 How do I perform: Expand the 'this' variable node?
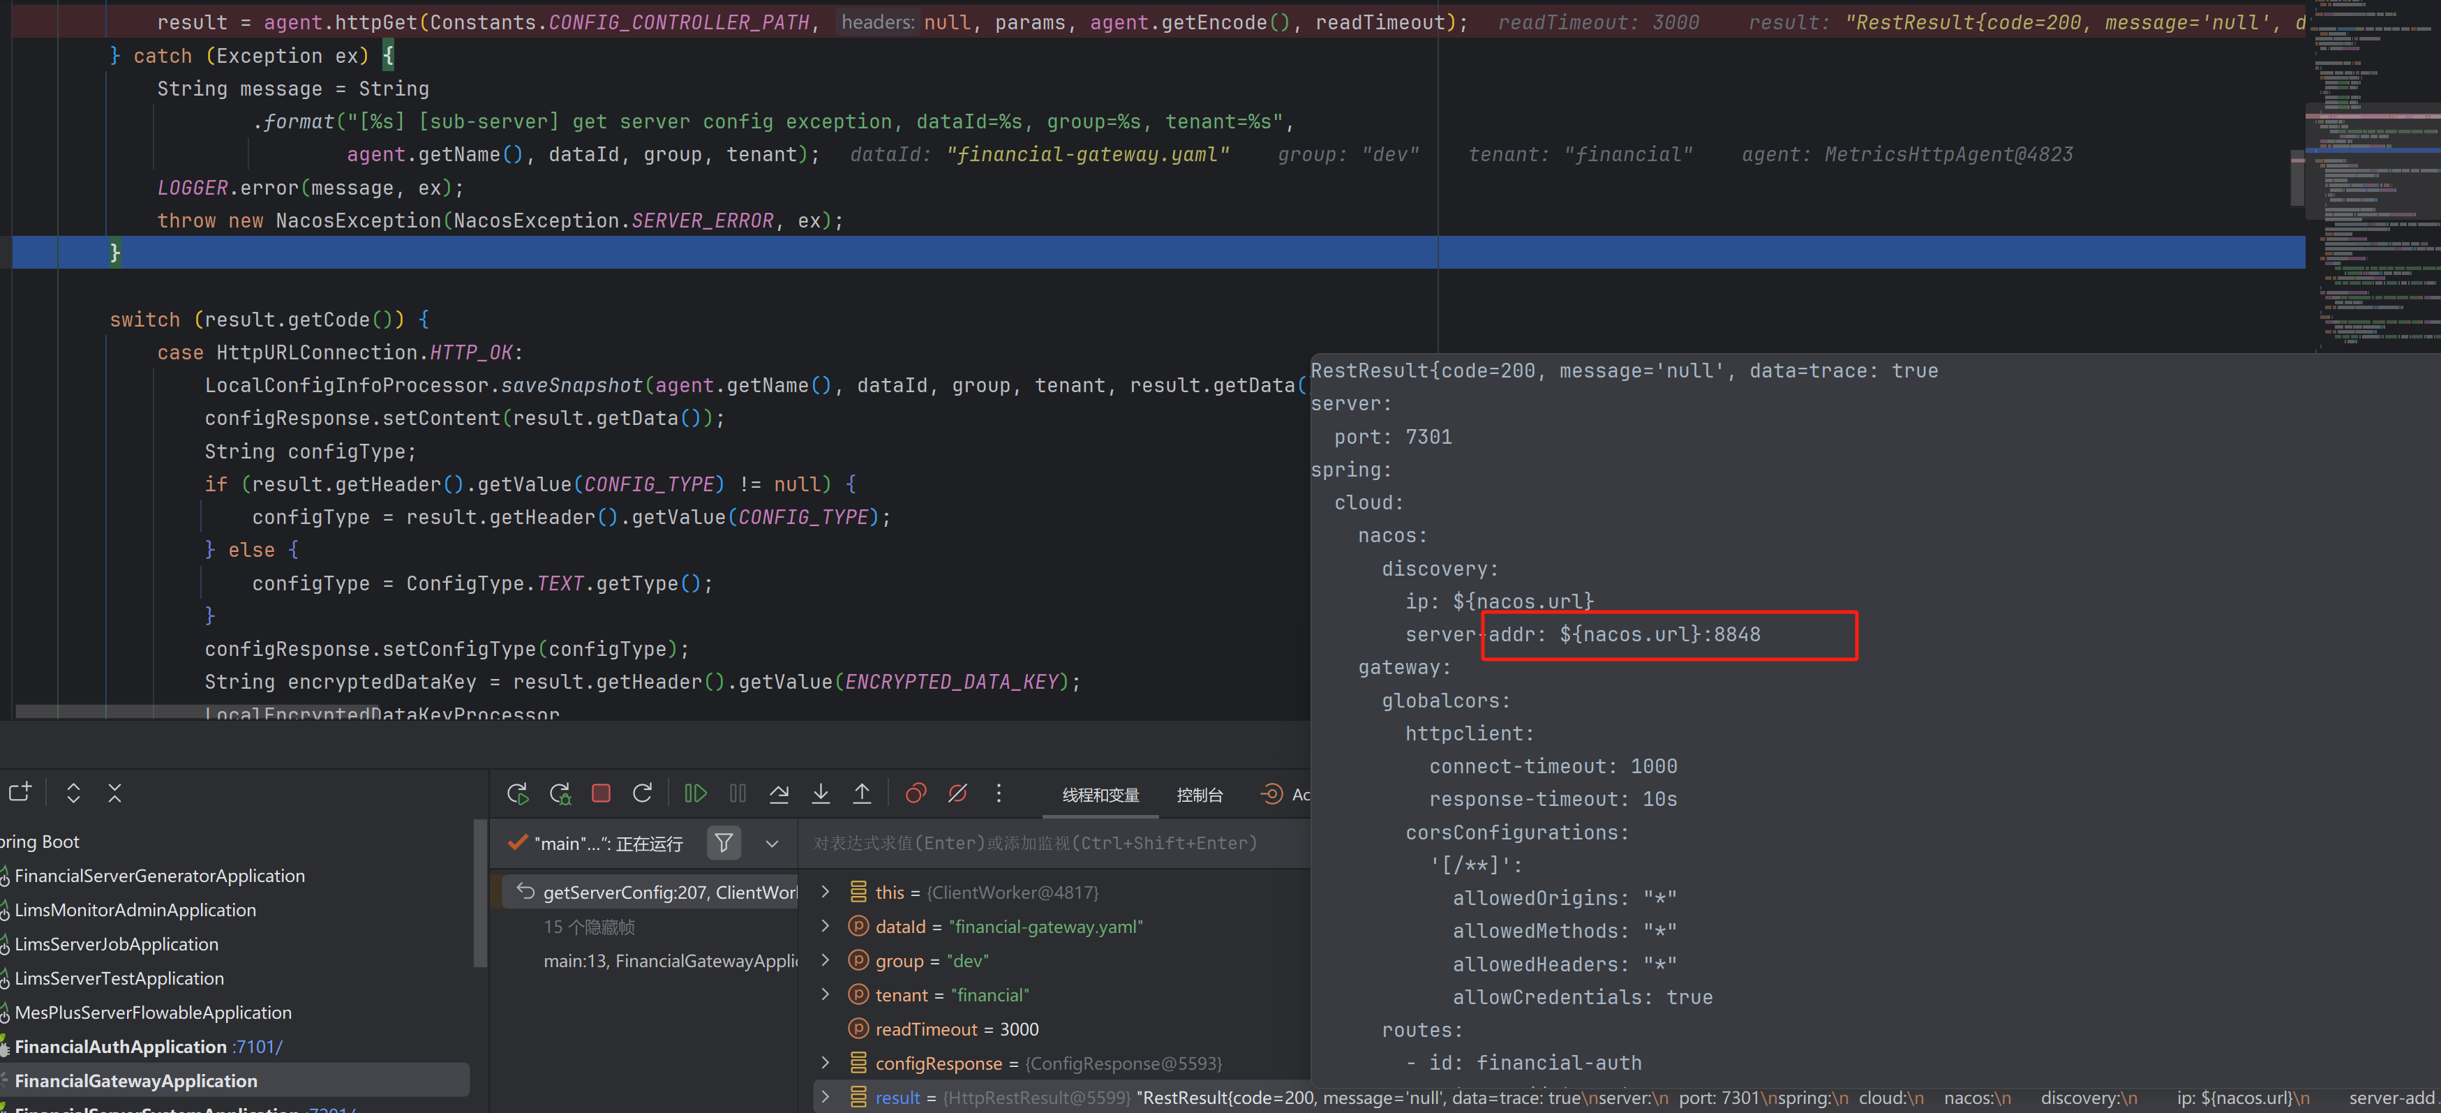(826, 891)
